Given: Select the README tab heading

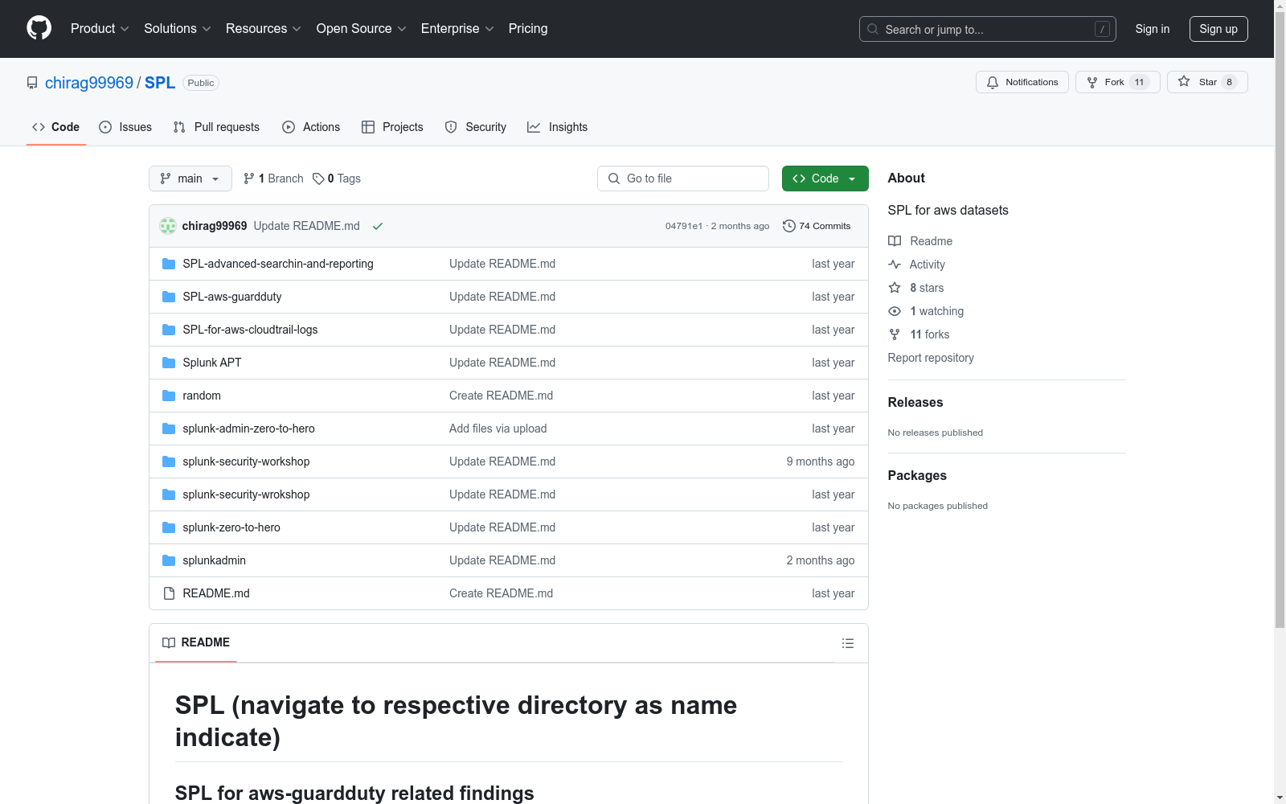Looking at the screenshot, I should point(196,642).
